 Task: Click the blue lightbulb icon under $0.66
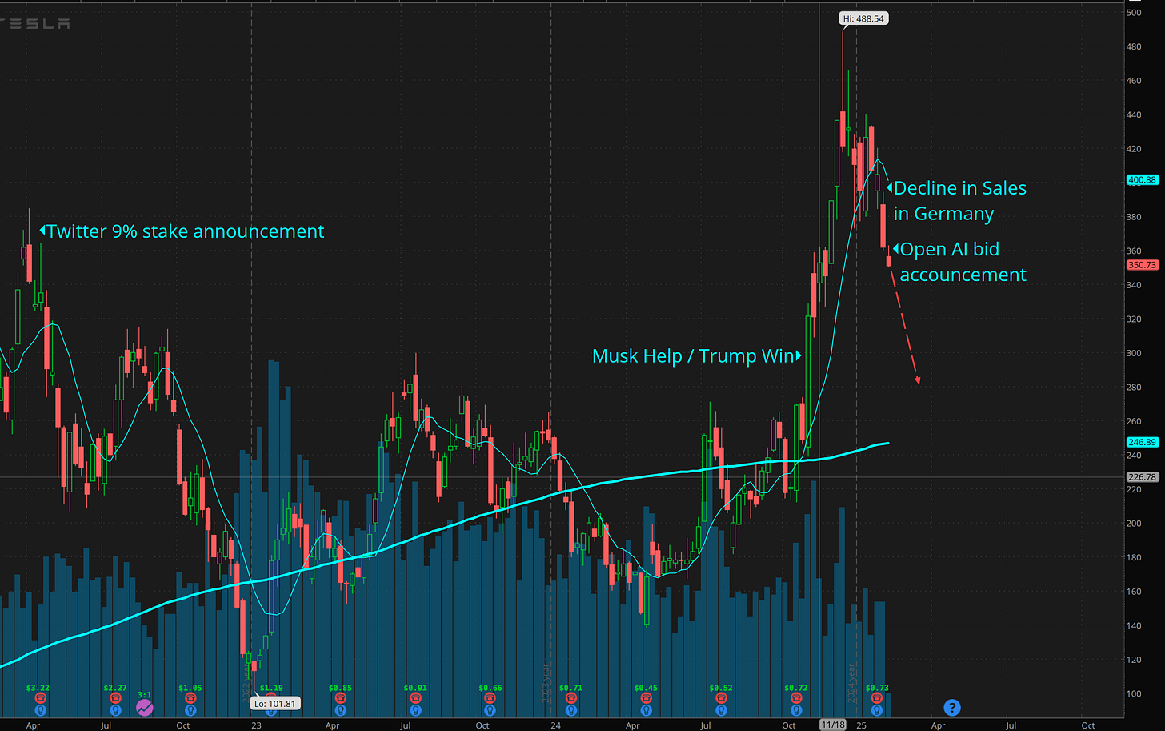pyautogui.click(x=490, y=709)
